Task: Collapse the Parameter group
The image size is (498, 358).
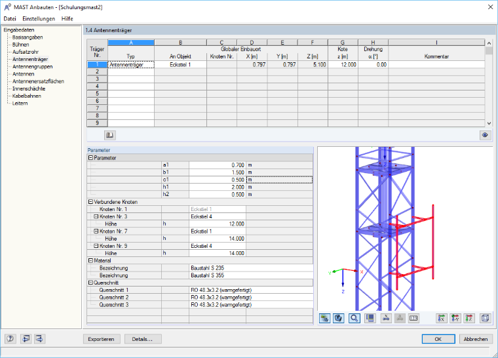Action: pyautogui.click(x=90, y=158)
